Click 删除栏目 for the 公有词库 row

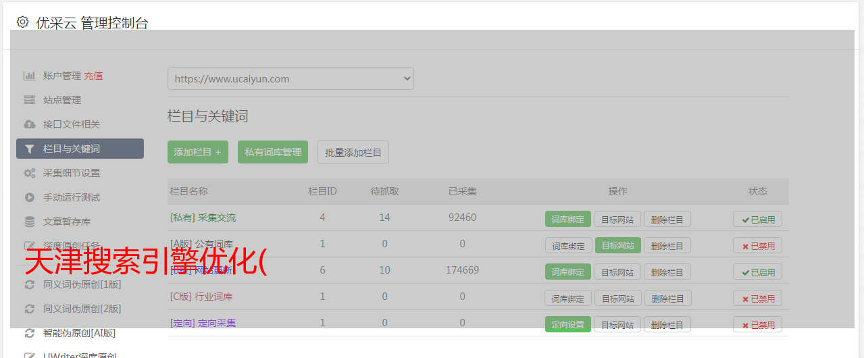tap(667, 245)
